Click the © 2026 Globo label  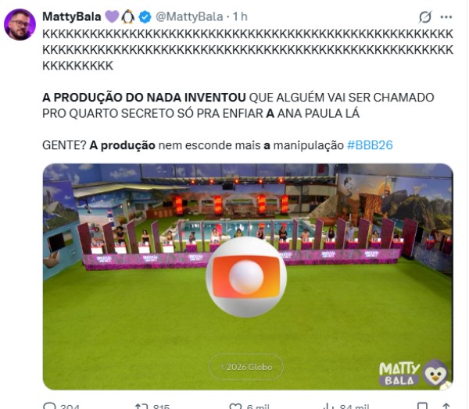click(246, 367)
